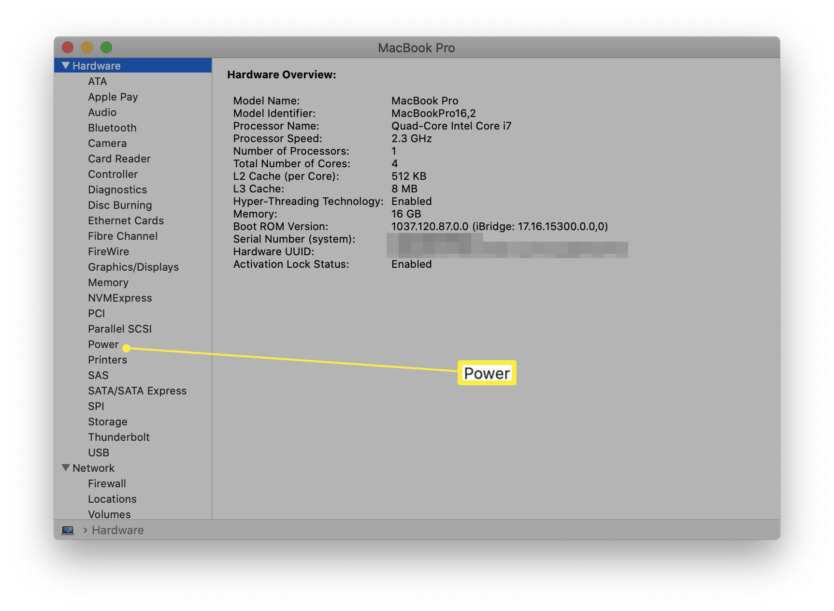Select ATA in the sidebar
Screen dimensions: 834x611
[97, 81]
